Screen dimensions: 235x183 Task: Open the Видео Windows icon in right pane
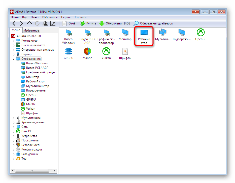[x=69, y=37]
